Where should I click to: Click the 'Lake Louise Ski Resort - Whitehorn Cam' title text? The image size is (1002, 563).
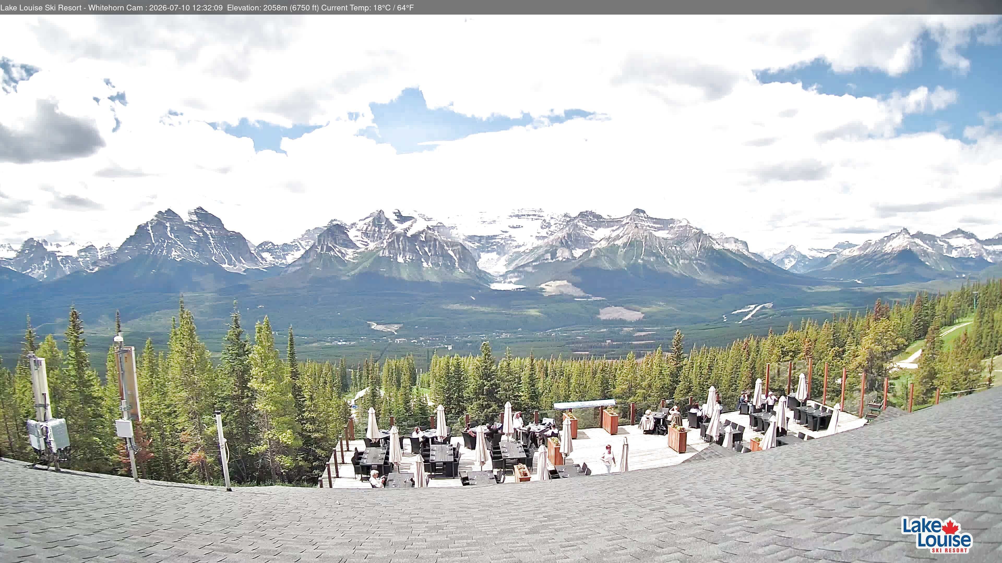click(71, 8)
